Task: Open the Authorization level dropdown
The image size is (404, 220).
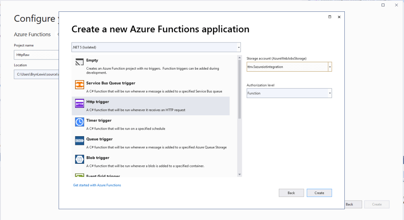Action: 329,93
